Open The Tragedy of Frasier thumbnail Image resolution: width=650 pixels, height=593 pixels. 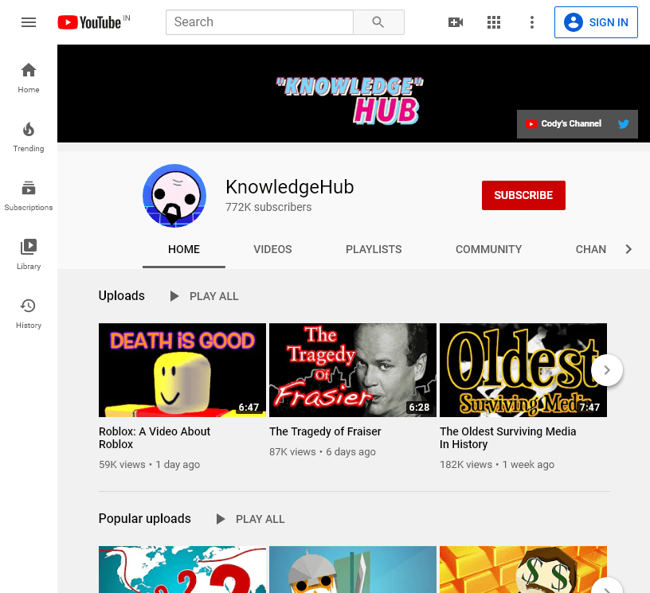353,370
